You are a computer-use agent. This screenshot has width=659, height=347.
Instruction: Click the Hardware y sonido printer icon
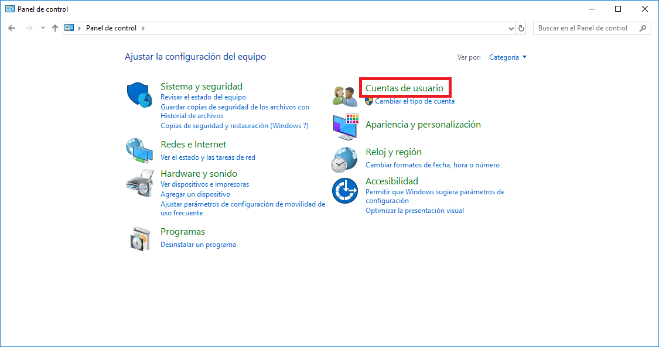coord(140,183)
